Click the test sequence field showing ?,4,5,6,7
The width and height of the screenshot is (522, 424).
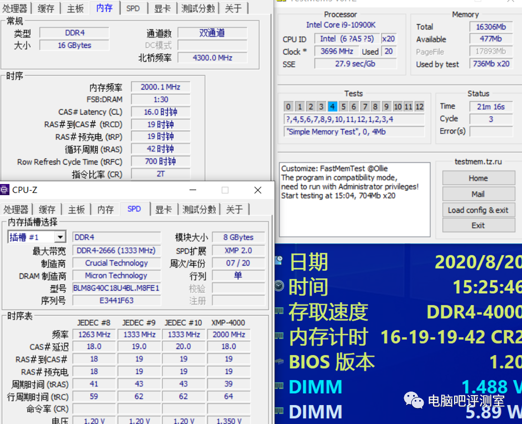coord(354,119)
